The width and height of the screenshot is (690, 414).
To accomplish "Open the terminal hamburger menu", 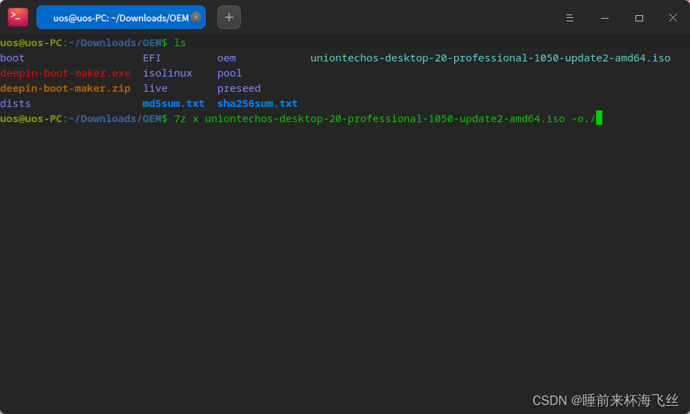I will pos(570,18).
